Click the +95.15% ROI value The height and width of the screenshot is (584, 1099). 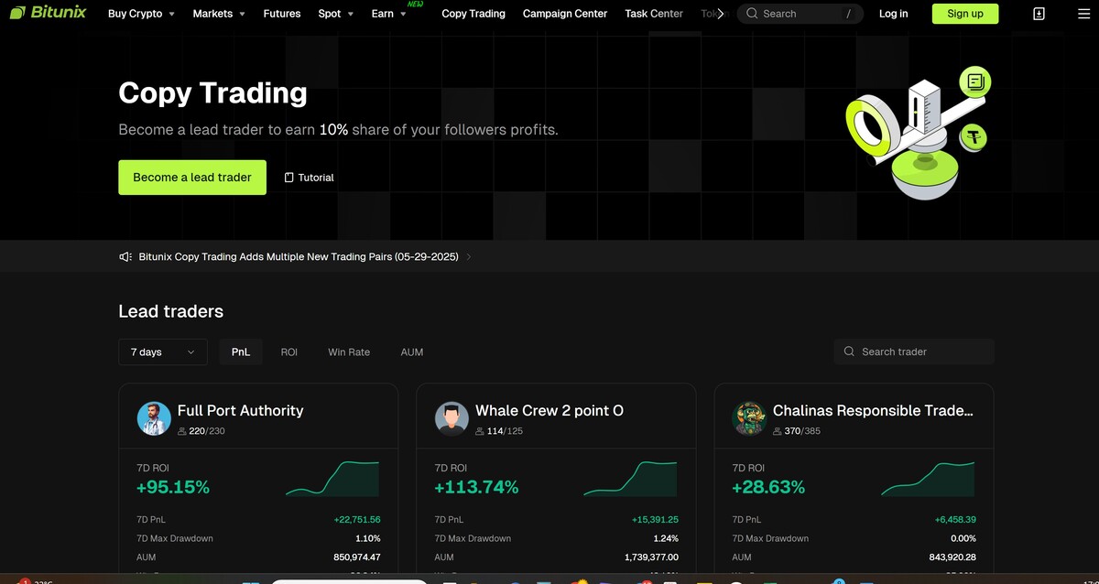[173, 488]
